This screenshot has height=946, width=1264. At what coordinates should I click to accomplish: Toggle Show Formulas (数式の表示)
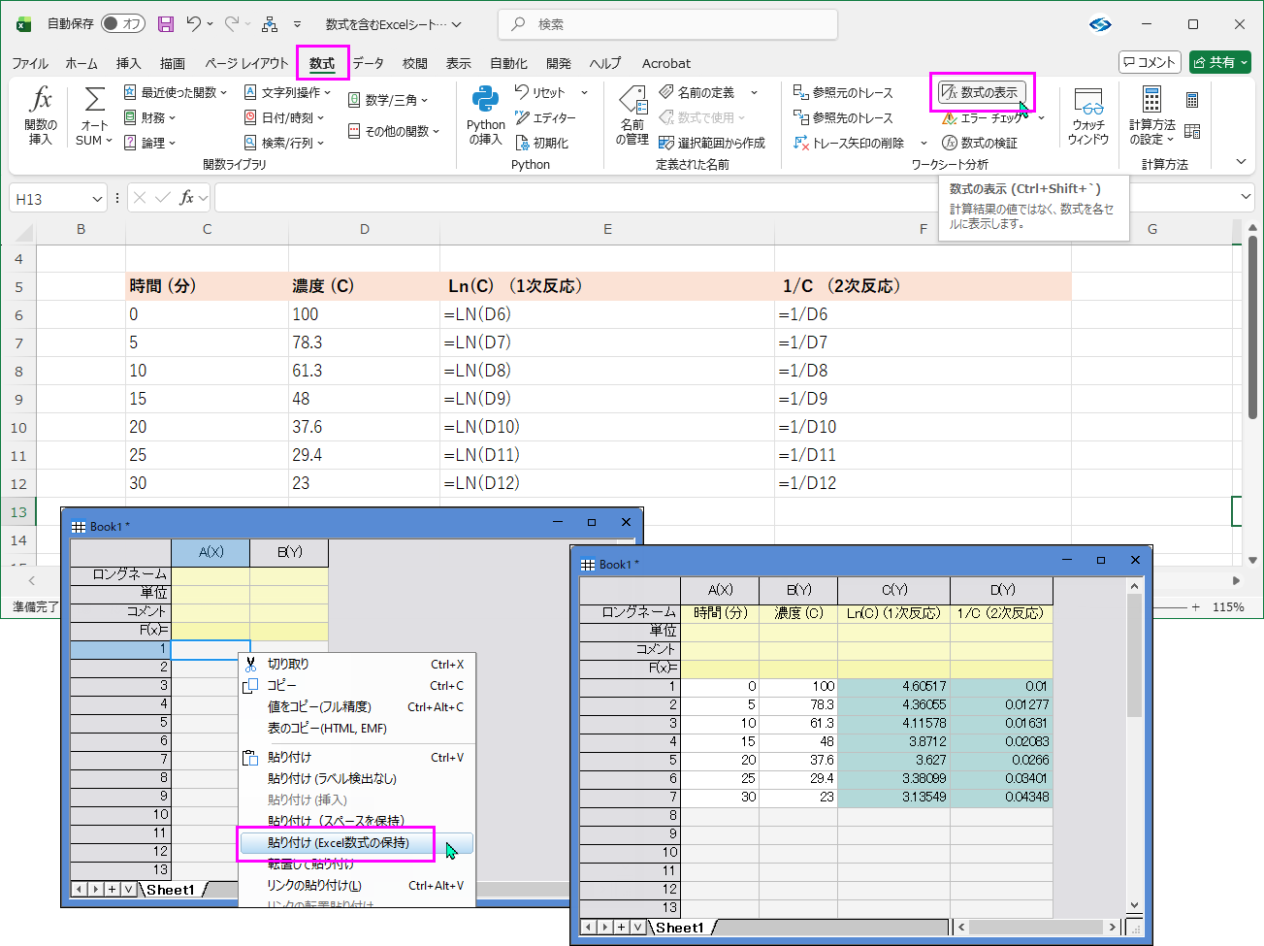tap(981, 92)
